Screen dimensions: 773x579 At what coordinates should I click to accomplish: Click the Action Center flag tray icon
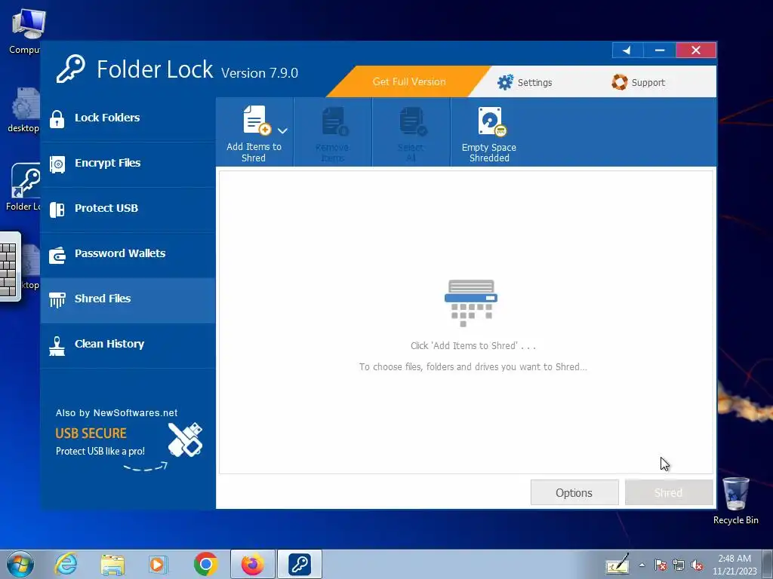pyautogui.click(x=661, y=565)
